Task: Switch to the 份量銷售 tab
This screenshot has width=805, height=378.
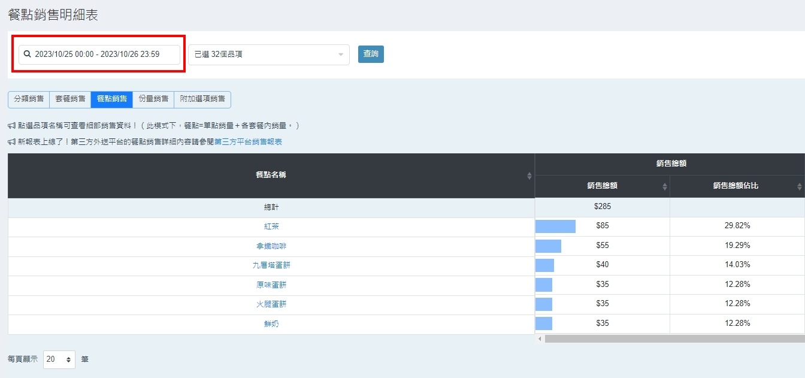Action: 153,99
